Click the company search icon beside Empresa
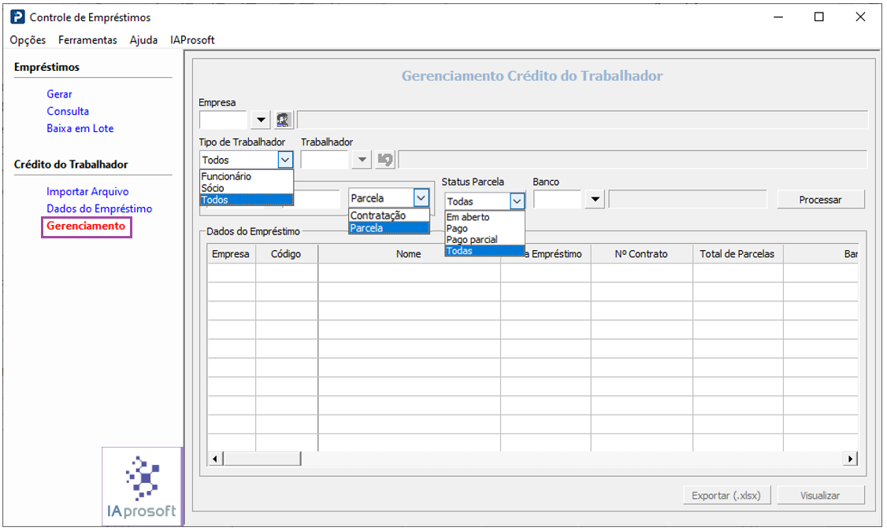887x531 pixels. coord(284,120)
